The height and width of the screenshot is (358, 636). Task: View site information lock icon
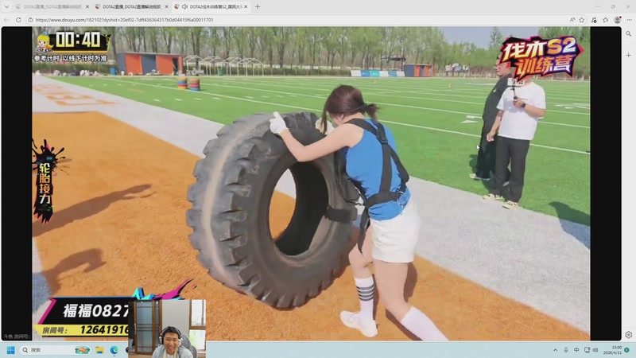(30, 19)
